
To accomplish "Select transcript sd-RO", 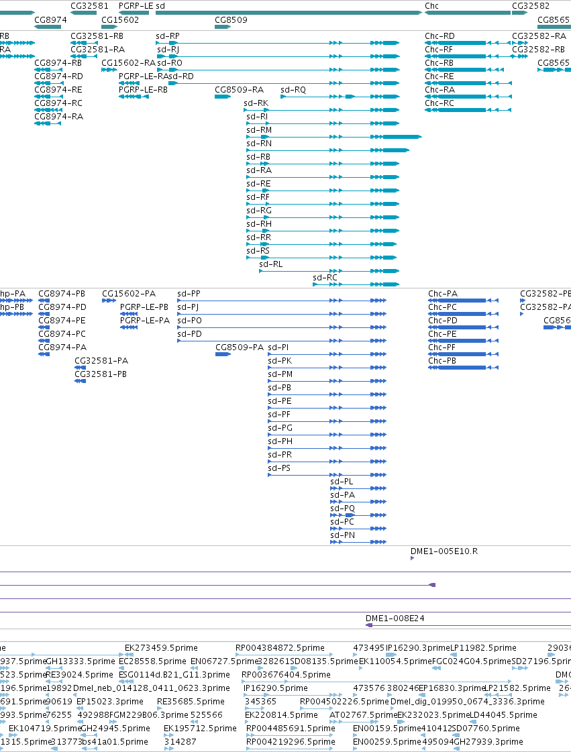I will click(278, 70).
